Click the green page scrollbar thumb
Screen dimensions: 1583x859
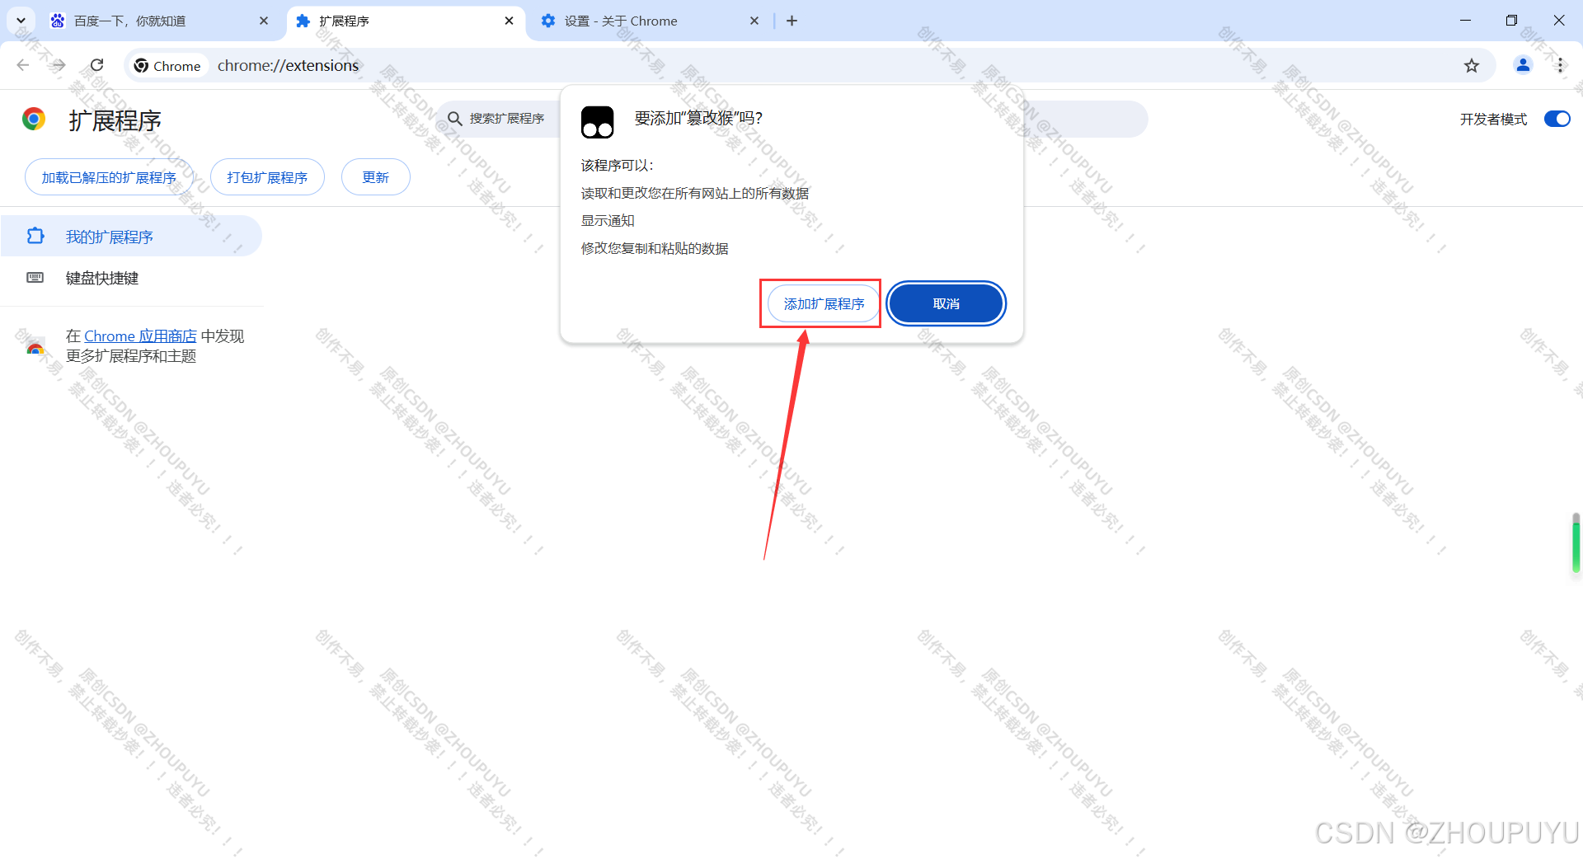tap(1576, 542)
